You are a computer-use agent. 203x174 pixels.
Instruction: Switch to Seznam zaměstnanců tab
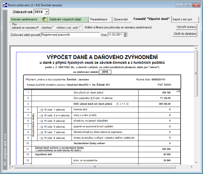pyautogui.click(x=29, y=19)
